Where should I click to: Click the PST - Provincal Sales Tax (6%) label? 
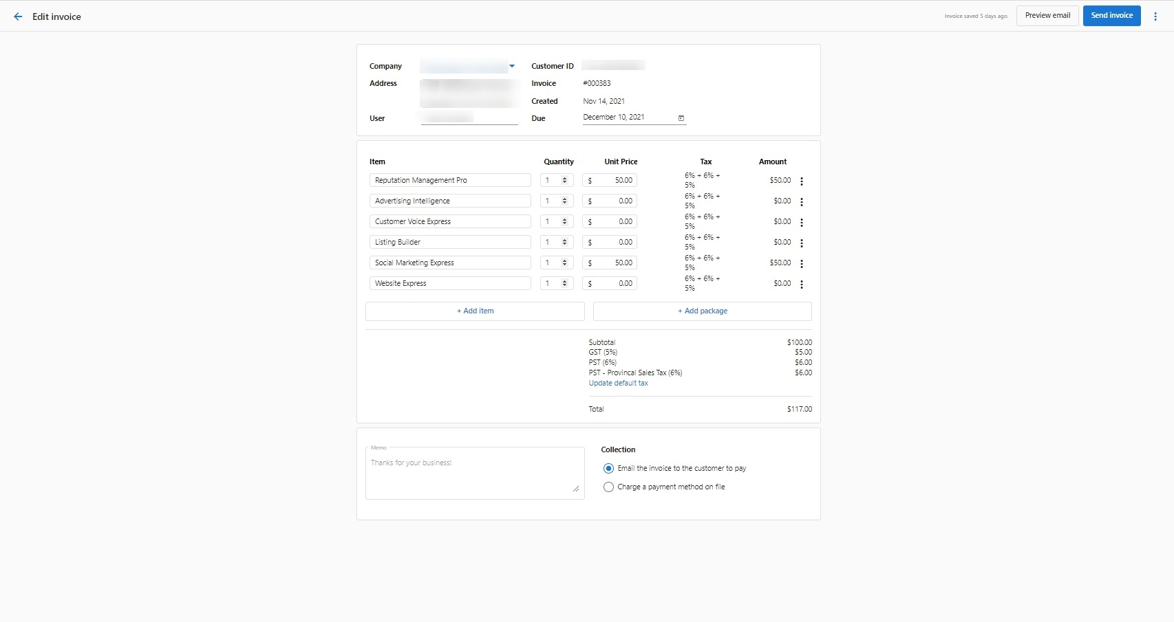click(635, 373)
